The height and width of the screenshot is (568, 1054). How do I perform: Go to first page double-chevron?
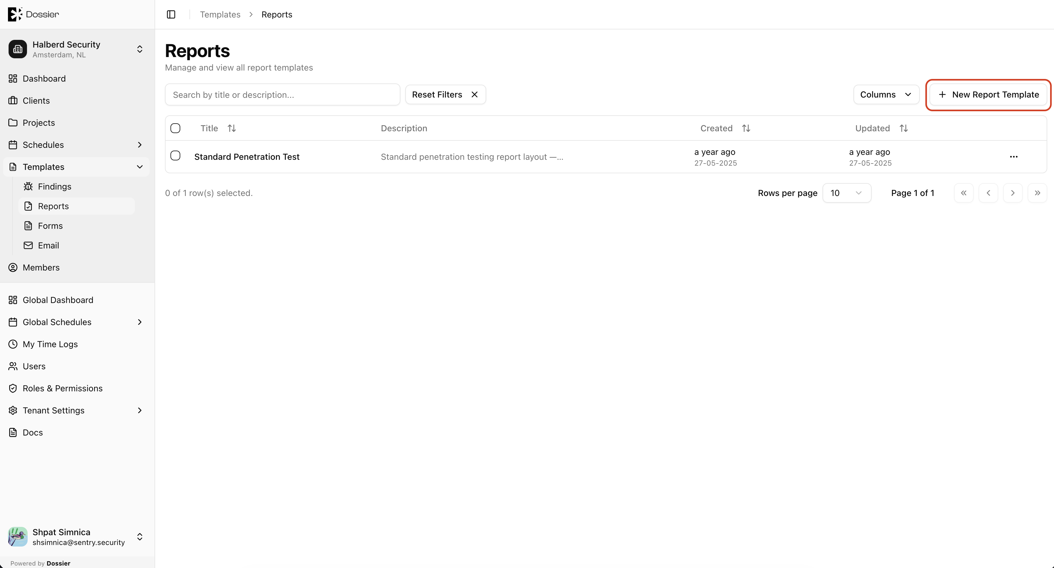pyautogui.click(x=964, y=193)
